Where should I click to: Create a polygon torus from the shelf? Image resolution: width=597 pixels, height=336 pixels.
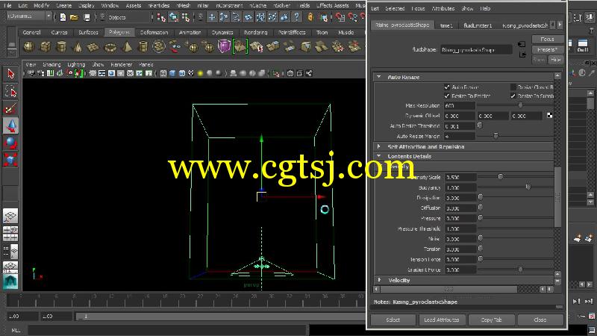[x=110, y=46]
